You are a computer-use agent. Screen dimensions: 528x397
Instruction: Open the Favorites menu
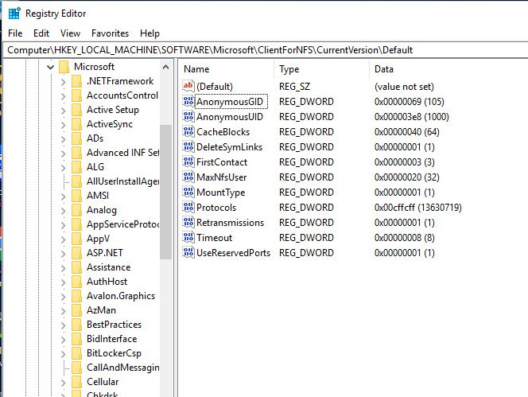[110, 33]
